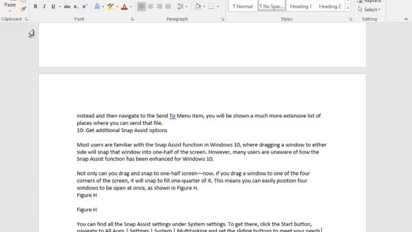Toggle Bold formatting
The image size is (412, 232).
tap(35, 6)
